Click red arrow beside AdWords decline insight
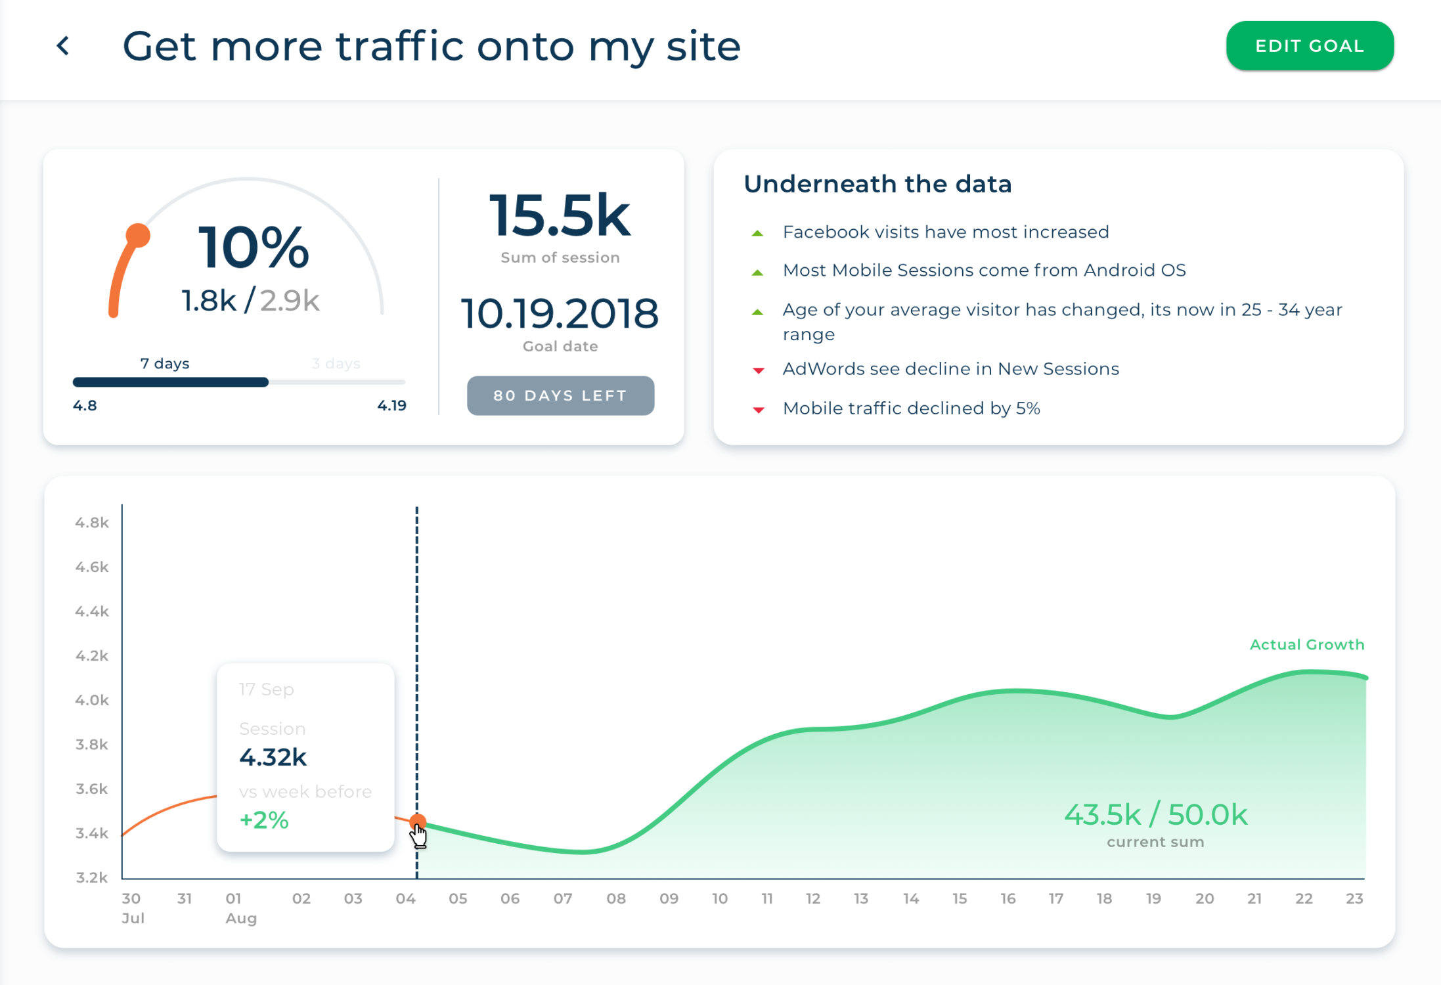1441x985 pixels. 759,370
